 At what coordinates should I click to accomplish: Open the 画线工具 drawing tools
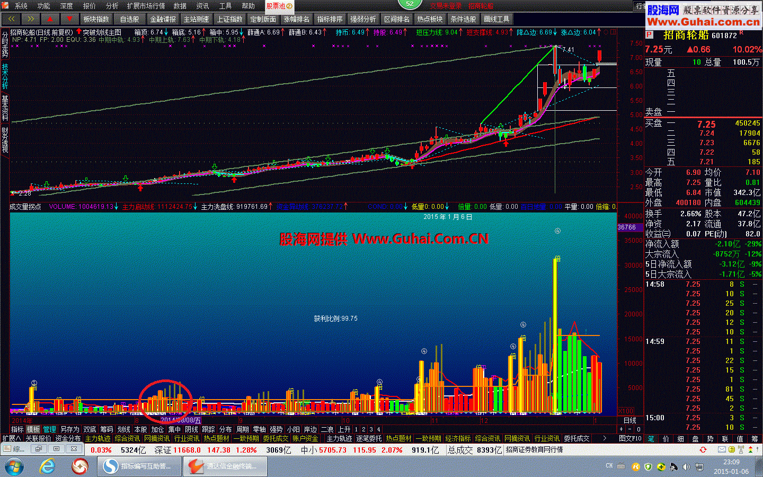496,19
